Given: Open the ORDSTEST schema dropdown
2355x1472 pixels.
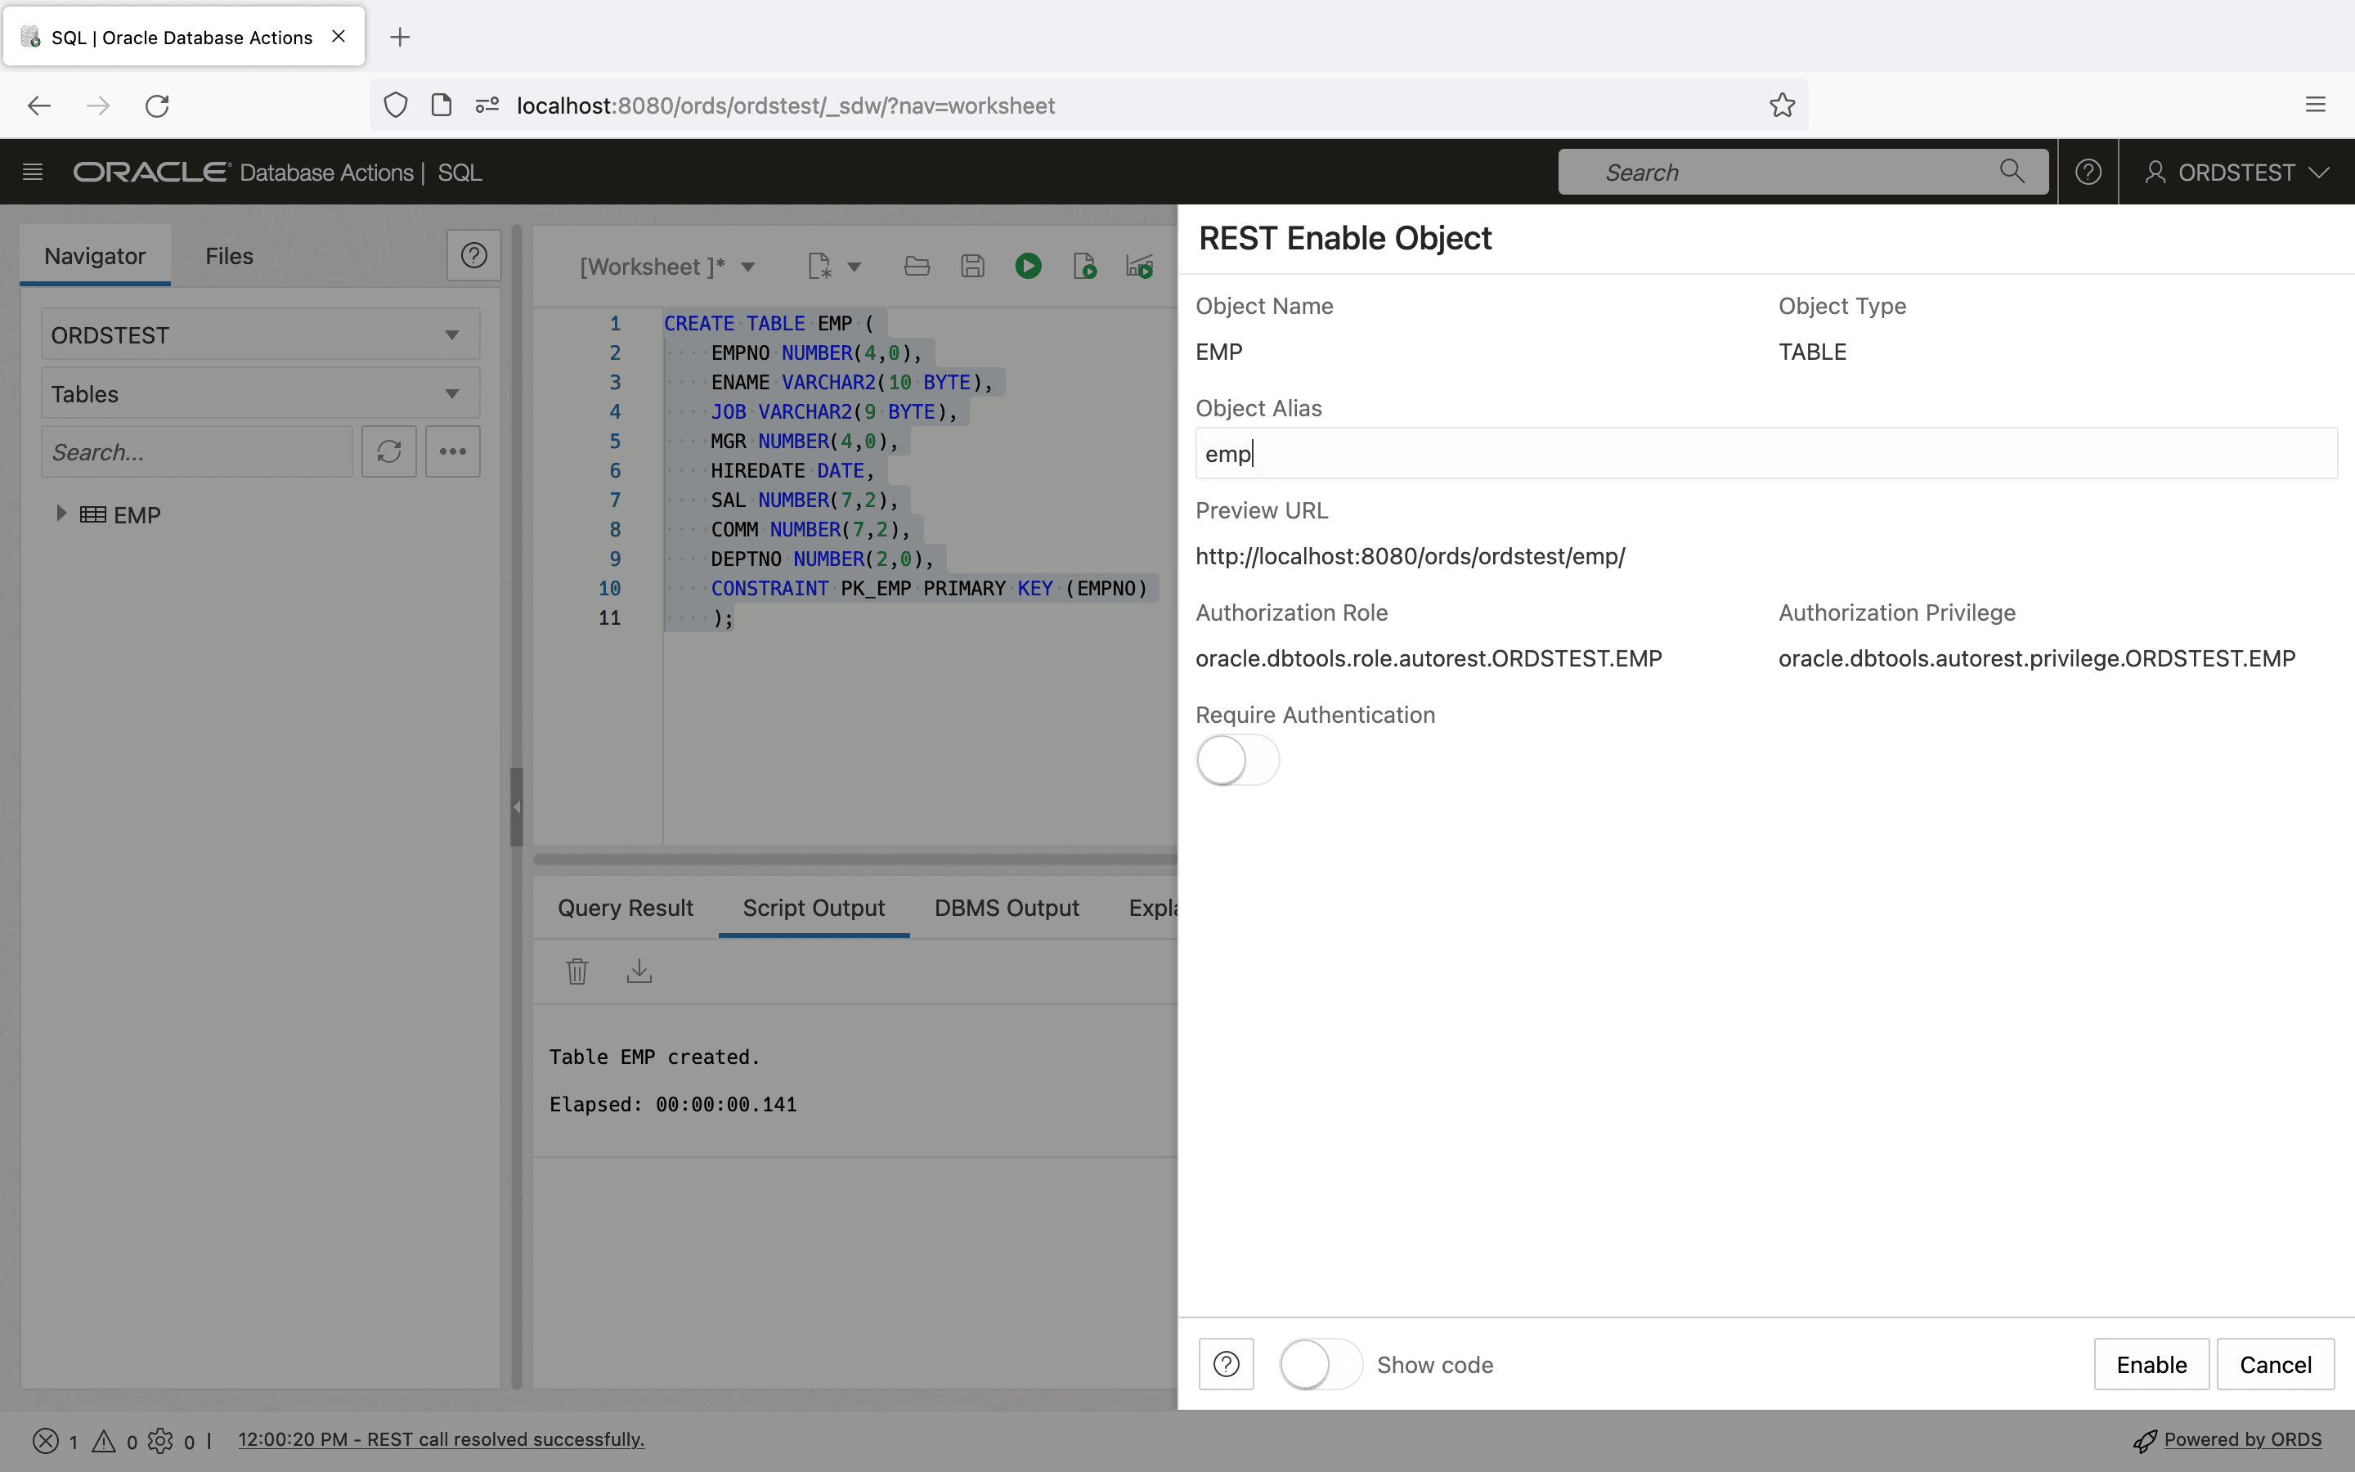Looking at the screenshot, I should (x=260, y=335).
